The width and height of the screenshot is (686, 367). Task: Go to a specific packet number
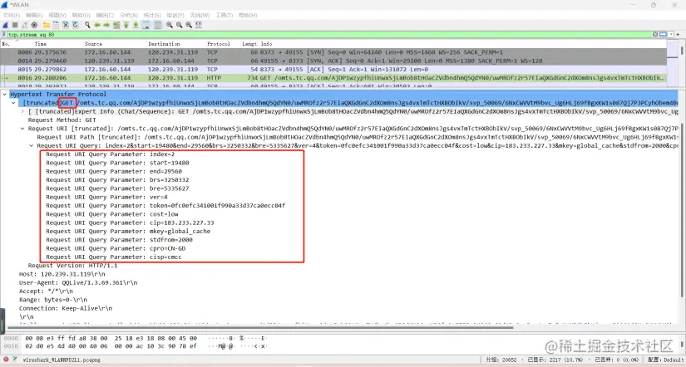click(116, 25)
